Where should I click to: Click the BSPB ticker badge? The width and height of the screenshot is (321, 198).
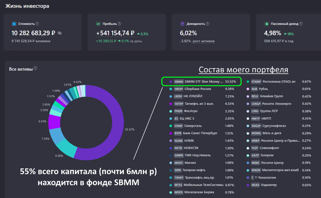tap(178, 133)
